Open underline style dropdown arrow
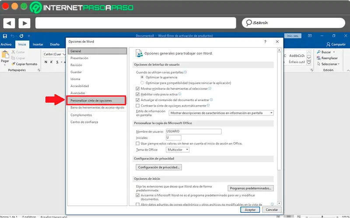 point(61,62)
